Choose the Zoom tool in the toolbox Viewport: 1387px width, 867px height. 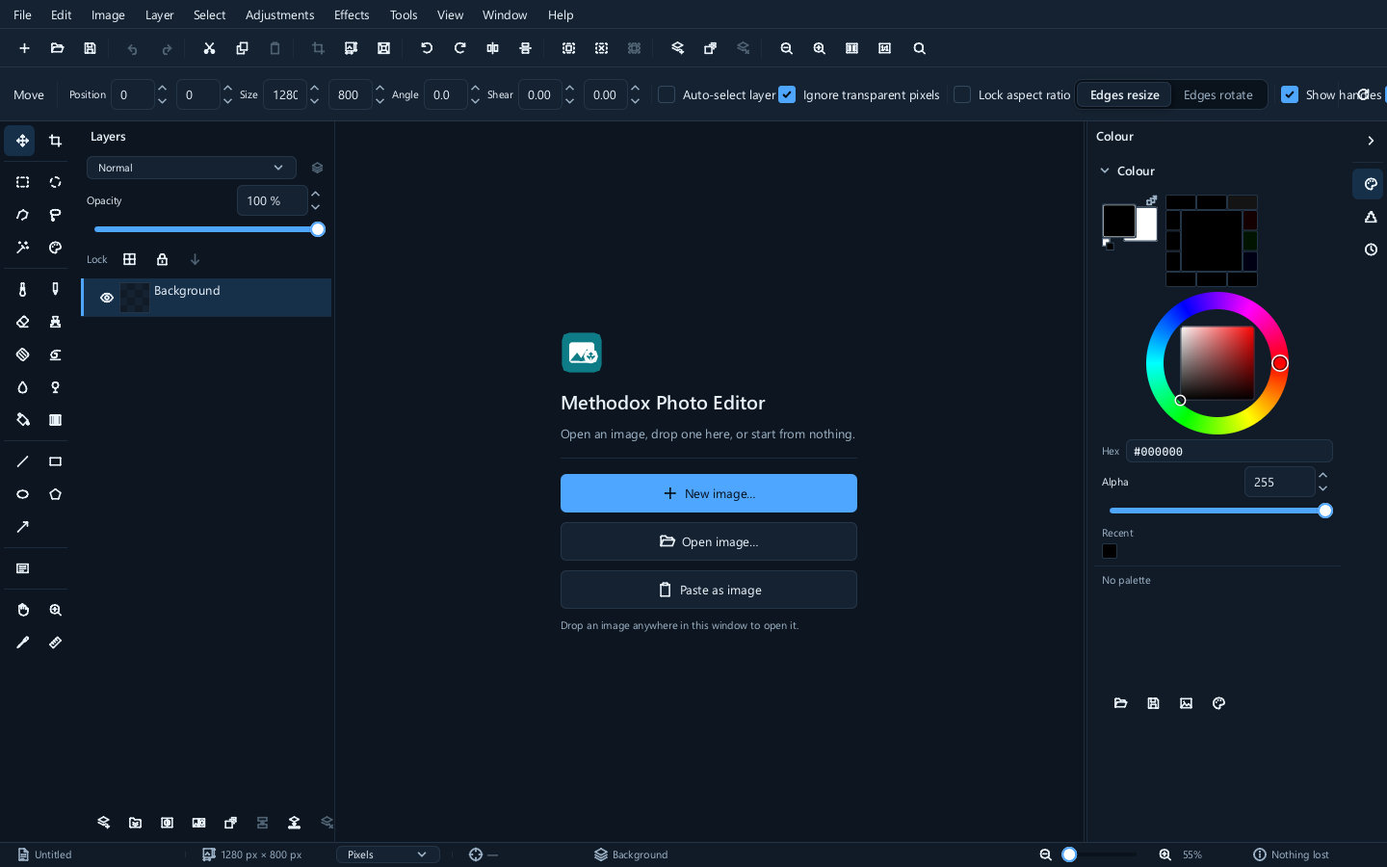click(x=55, y=610)
